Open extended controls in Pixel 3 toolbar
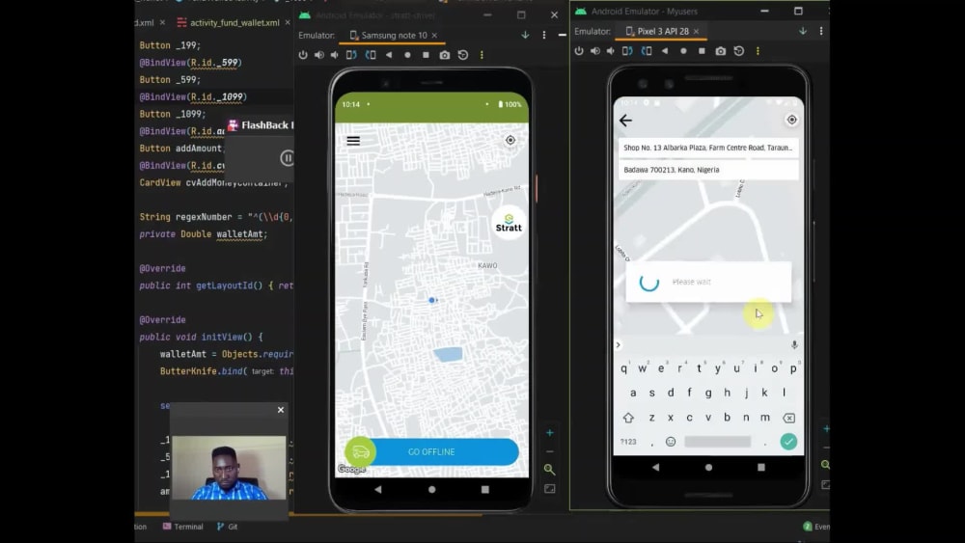Image resolution: width=965 pixels, height=543 pixels. pyautogui.click(x=758, y=51)
